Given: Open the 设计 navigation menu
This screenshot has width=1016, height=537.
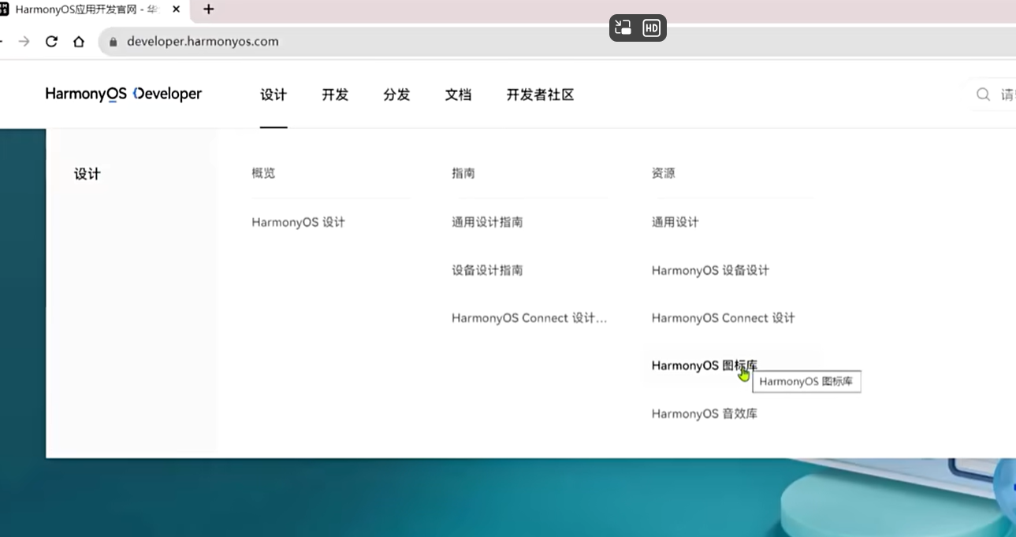Looking at the screenshot, I should coord(274,95).
